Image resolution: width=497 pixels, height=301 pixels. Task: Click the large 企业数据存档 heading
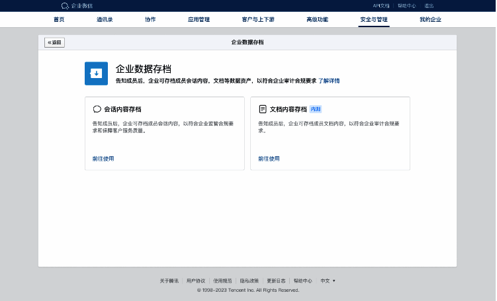coord(143,69)
